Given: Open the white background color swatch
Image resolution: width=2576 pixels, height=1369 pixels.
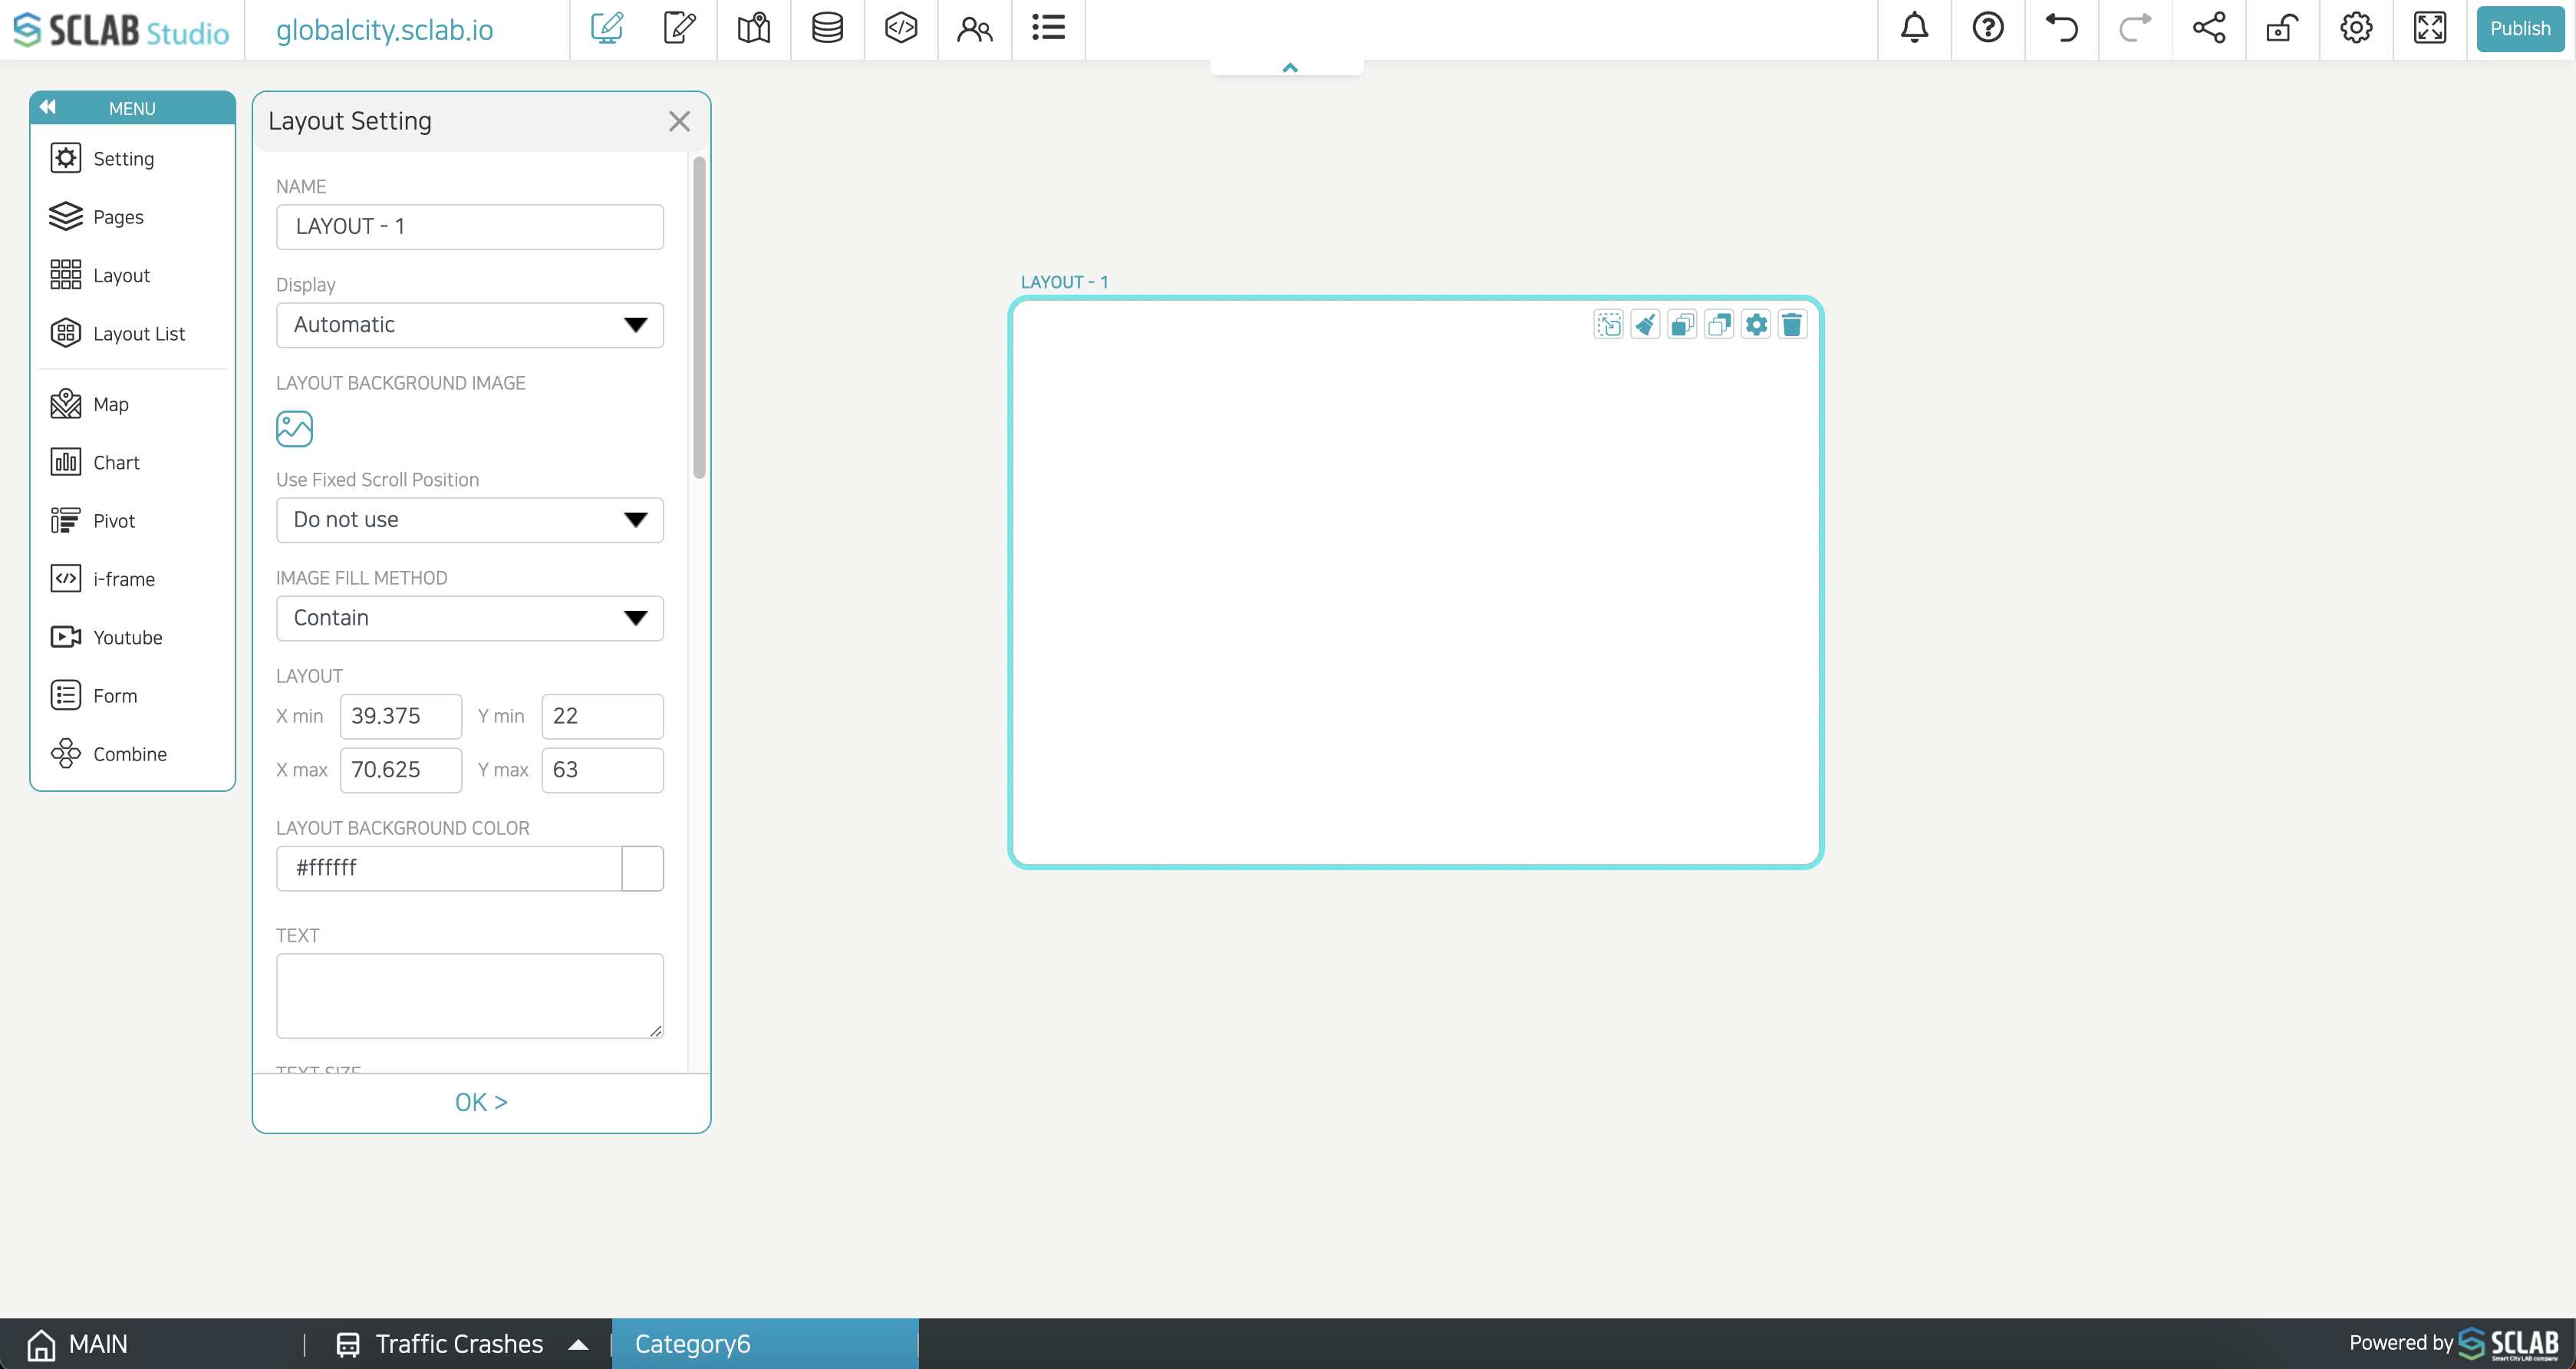Looking at the screenshot, I should [643, 868].
